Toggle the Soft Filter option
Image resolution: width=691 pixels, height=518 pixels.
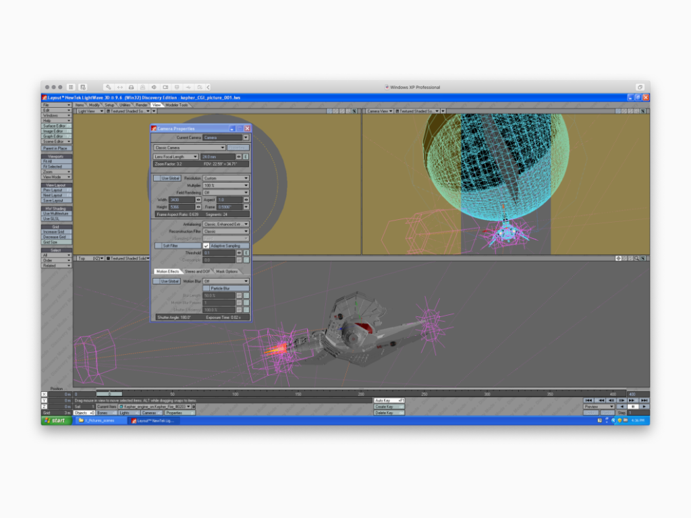point(177,246)
